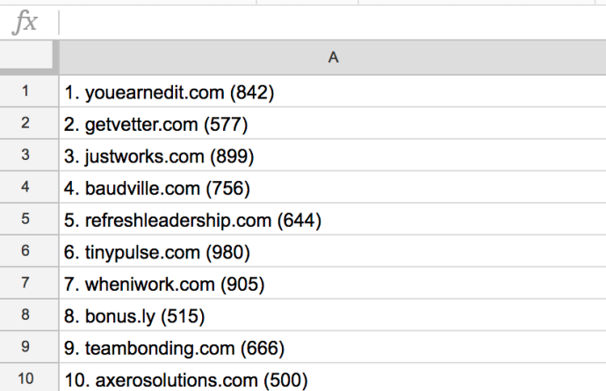Choose the justworks.com (899) cell

[x=333, y=156]
